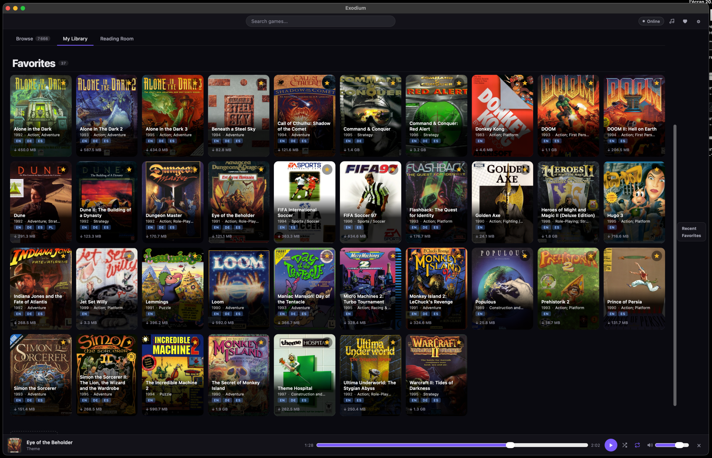Open Flashback: The Quest for Identity card
Screen dimensions: 712x458
click(436, 202)
